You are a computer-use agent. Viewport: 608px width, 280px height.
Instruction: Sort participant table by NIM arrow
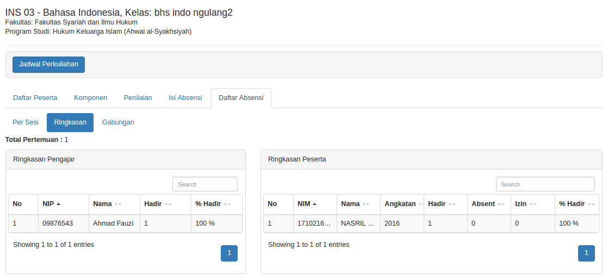(x=314, y=204)
